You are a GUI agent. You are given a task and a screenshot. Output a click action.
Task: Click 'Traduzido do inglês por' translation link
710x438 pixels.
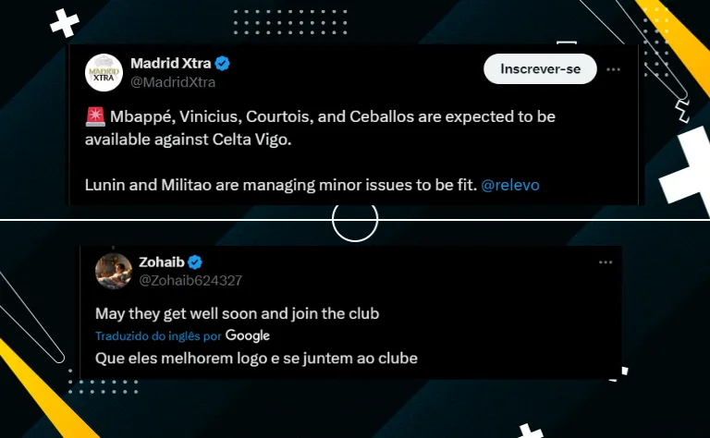pos(158,336)
